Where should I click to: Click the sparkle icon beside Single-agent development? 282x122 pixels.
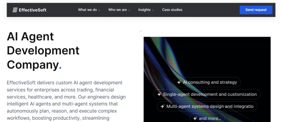(x=159, y=94)
